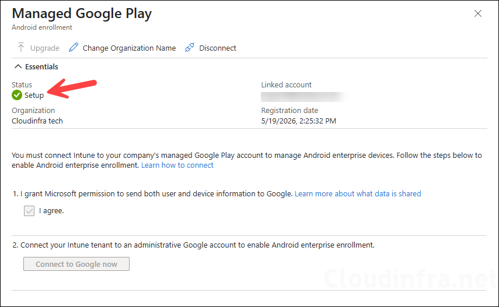
Task: Click the Essentials heading text
Action: [x=41, y=67]
